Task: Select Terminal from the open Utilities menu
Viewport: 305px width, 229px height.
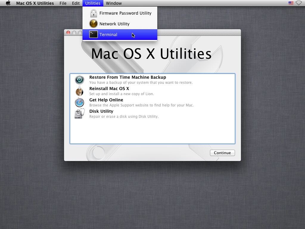Action: [108, 35]
